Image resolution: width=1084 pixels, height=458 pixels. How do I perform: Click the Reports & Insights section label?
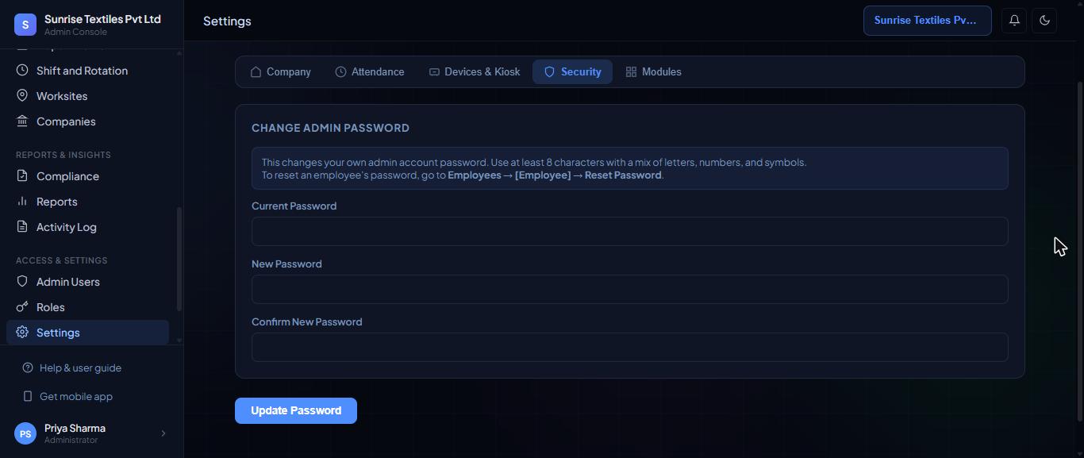click(x=63, y=155)
